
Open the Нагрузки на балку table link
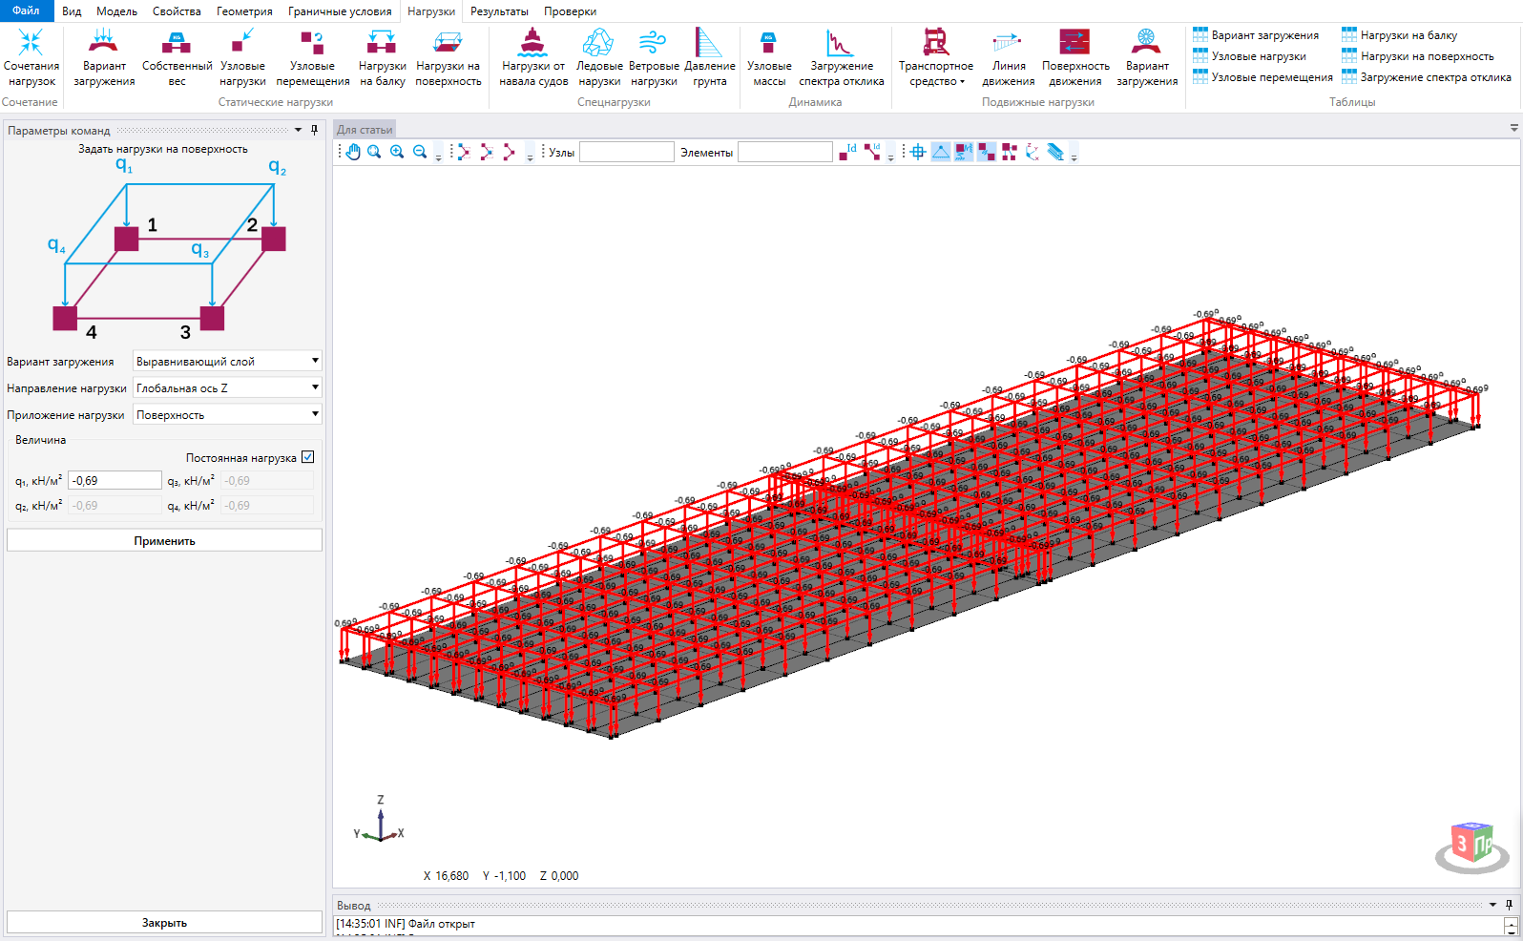coord(1399,35)
